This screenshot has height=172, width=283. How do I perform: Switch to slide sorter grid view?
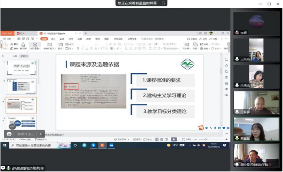162,139
